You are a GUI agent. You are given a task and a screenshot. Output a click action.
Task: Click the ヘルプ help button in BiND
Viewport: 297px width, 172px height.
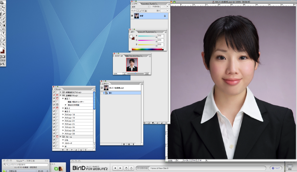[276, 168]
